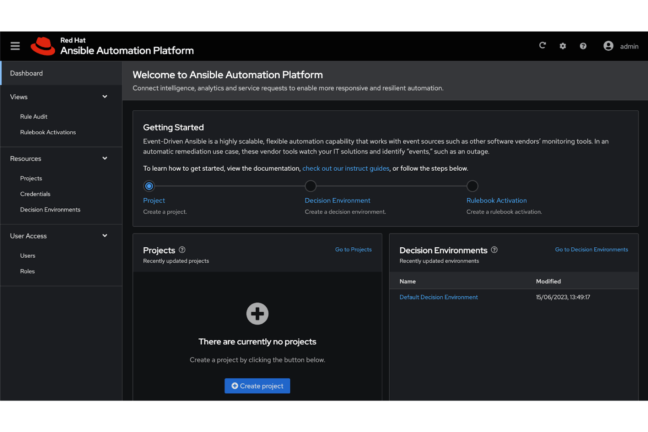This screenshot has width=648, height=432.
Task: Collapse the Resources section chevron
Action: click(105, 158)
